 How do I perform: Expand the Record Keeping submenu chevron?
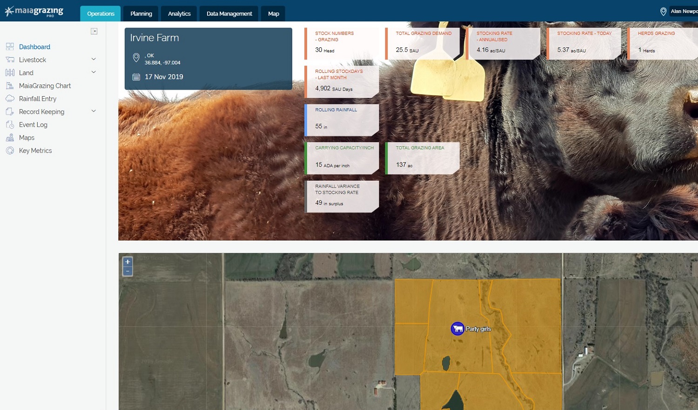[x=94, y=111]
